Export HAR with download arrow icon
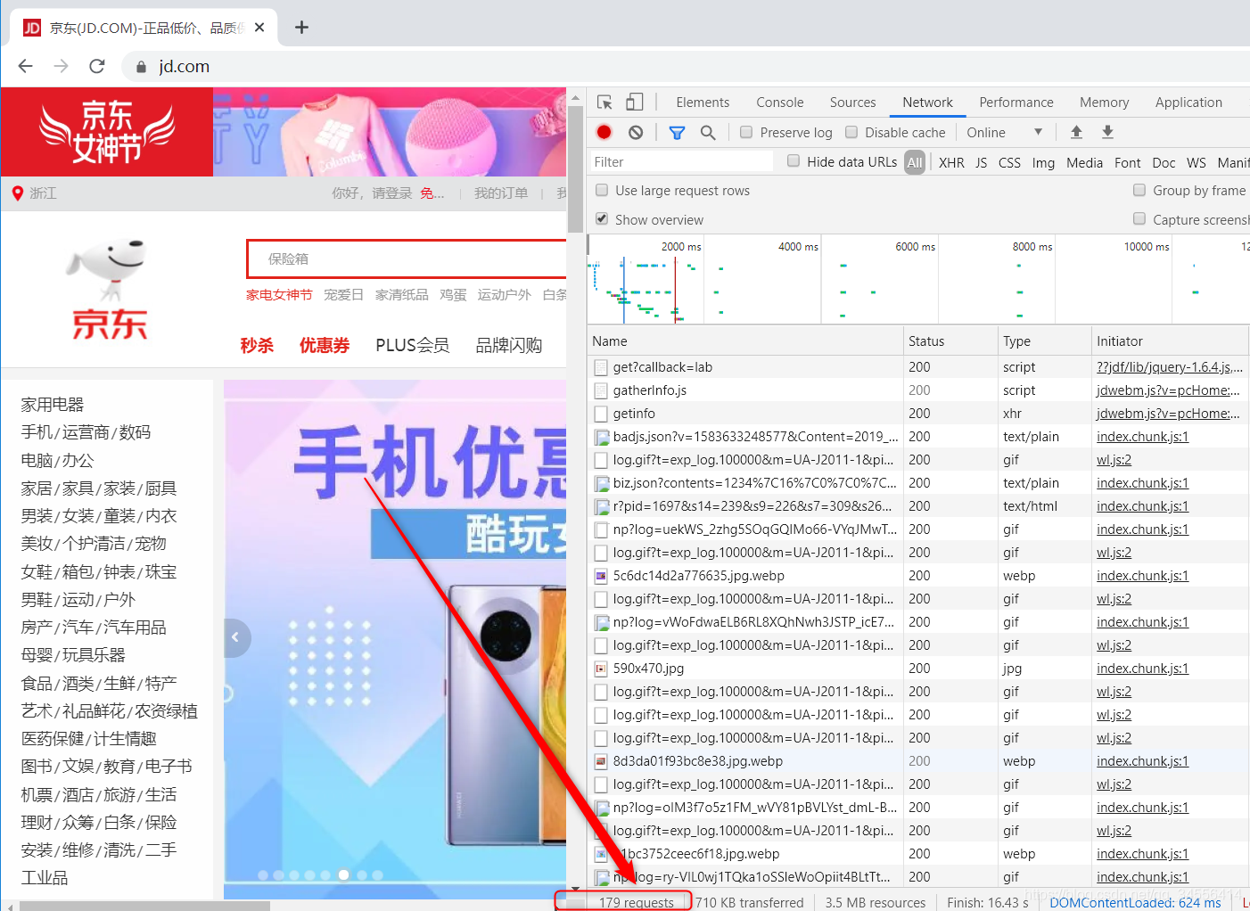This screenshot has height=911, width=1250. (1107, 132)
